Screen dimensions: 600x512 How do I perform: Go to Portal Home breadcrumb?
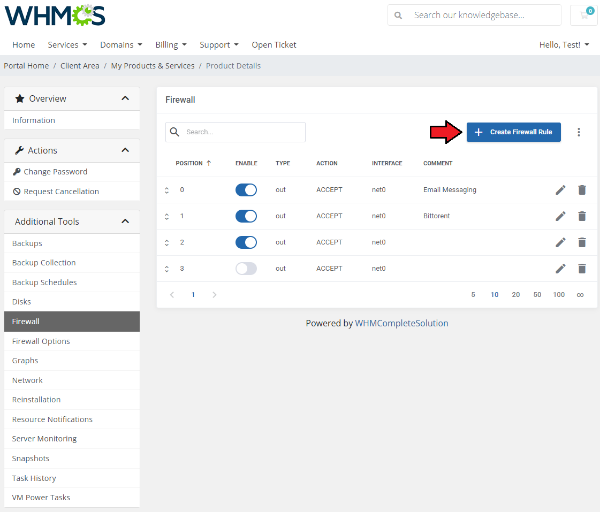click(x=26, y=66)
